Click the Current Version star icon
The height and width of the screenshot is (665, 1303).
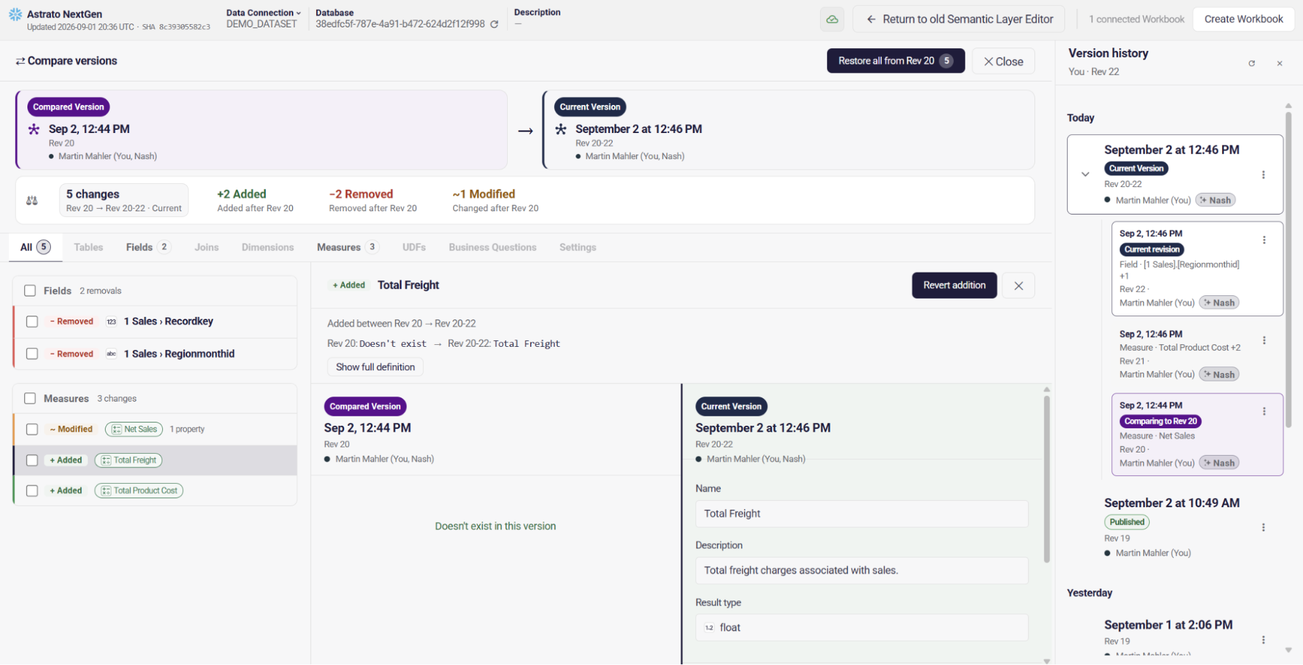tap(561, 129)
